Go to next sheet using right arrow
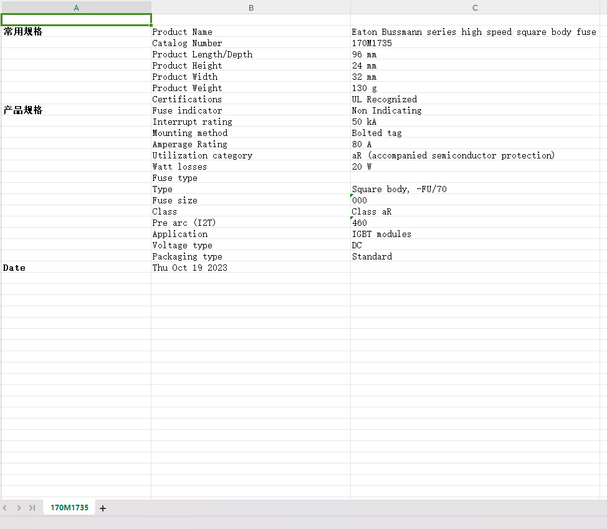Image resolution: width=607 pixels, height=529 pixels. [x=19, y=508]
